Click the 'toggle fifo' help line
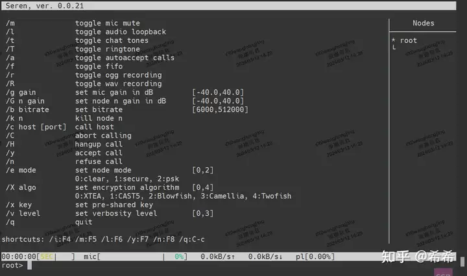Viewport: 467px width, 276px height. (x=99, y=66)
